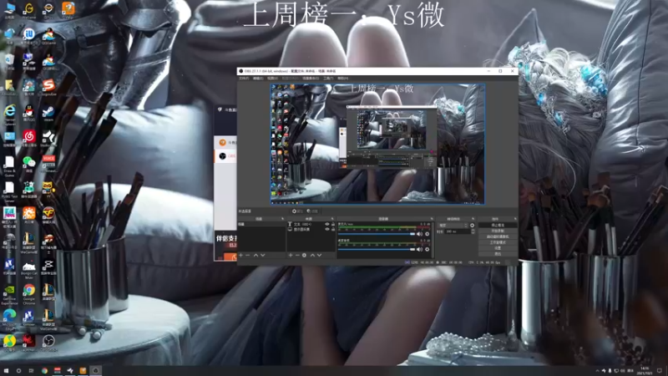Open the File menu in OBS

(244, 79)
